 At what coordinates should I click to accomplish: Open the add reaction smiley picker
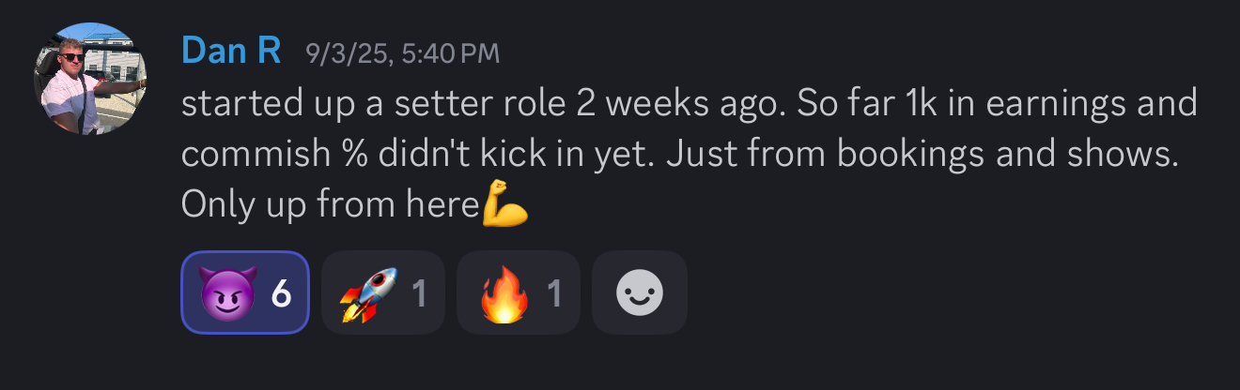click(640, 292)
